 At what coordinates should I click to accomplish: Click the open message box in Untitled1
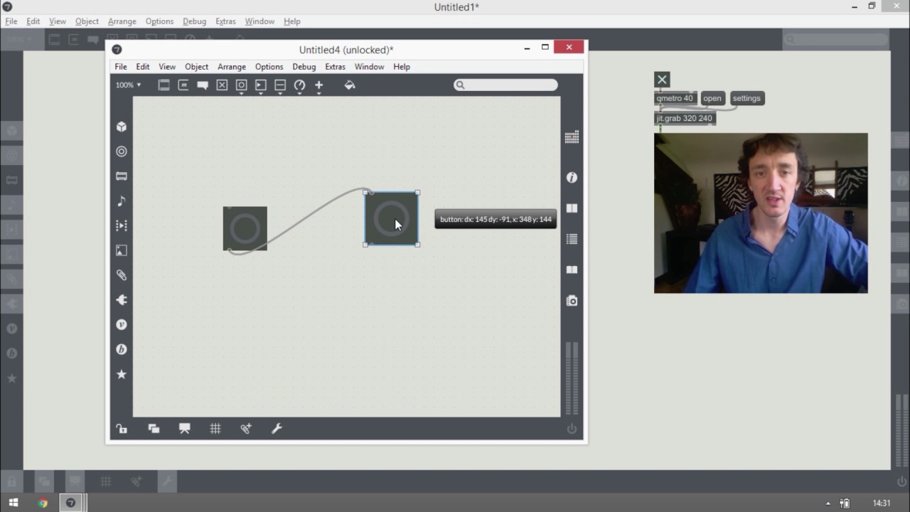click(712, 99)
